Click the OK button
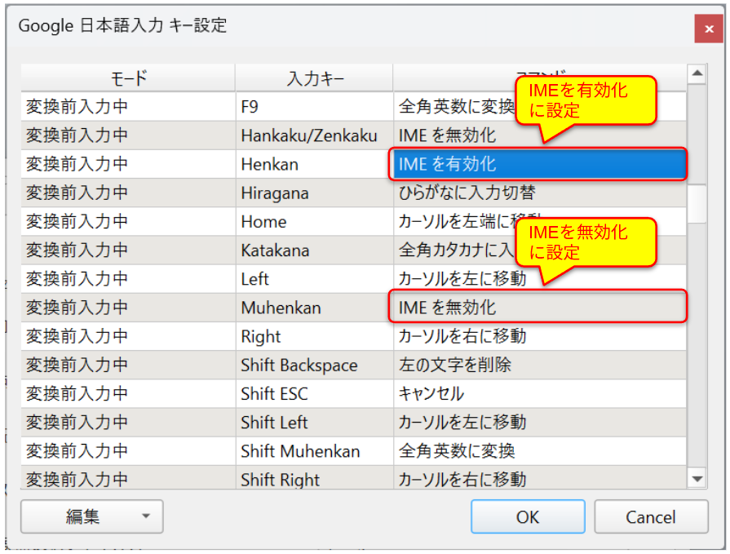Screen dimensions: 730x554 coord(528,516)
